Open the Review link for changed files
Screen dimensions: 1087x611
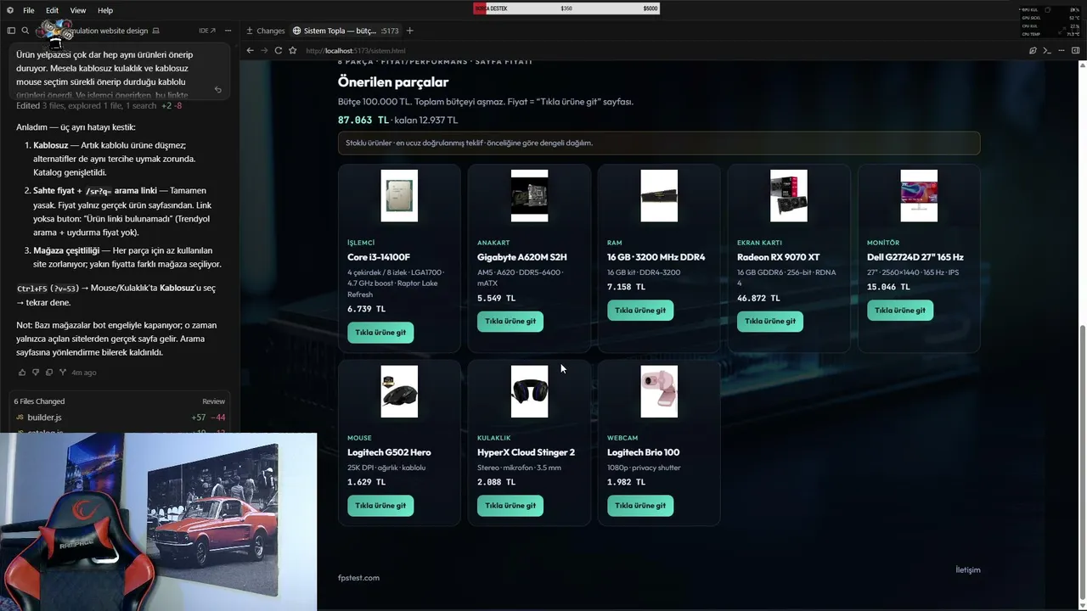[x=213, y=401]
